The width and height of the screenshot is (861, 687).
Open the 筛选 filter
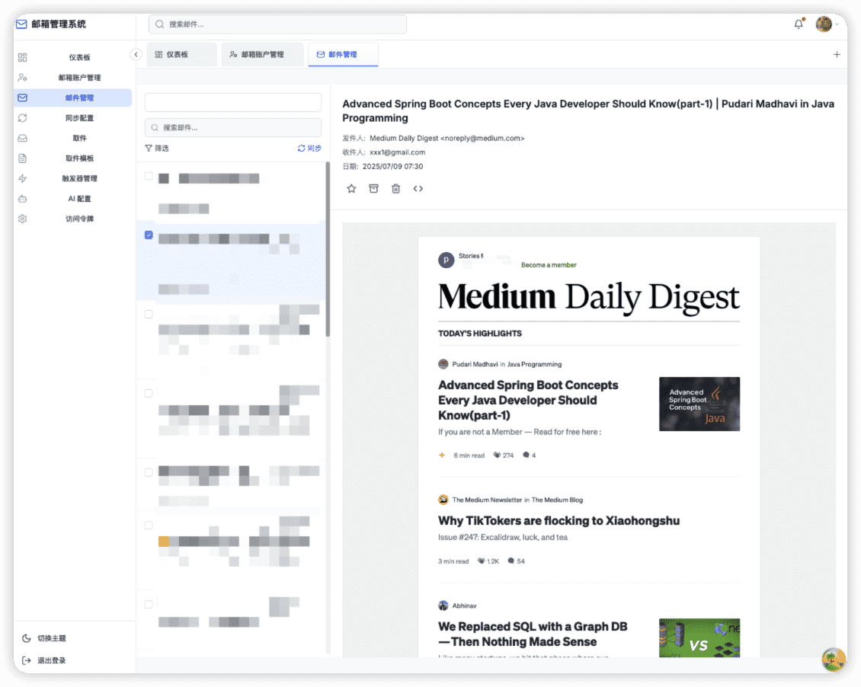coord(157,149)
